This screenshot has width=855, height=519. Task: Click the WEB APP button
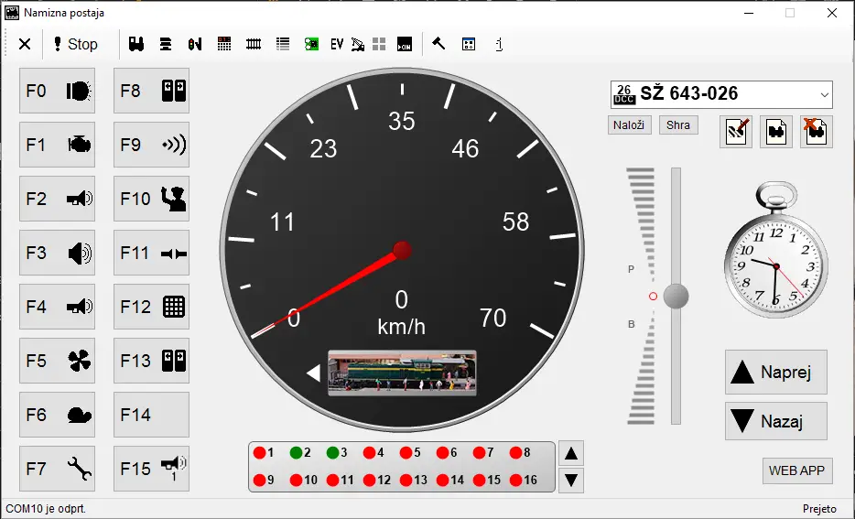(x=796, y=470)
